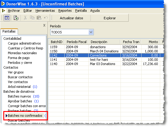Open Cargos administrativos screen
The height and width of the screenshot is (127, 168).
pyautogui.click(x=24, y=43)
